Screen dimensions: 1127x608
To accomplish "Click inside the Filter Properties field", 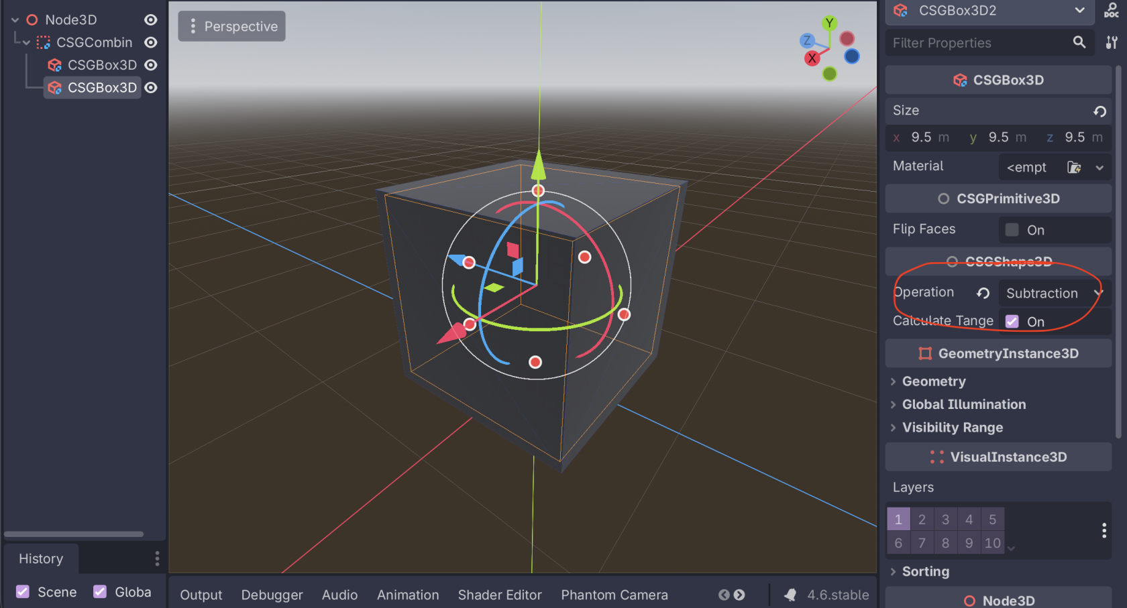I will coord(973,42).
